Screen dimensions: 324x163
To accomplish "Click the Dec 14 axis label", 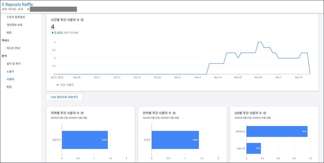I will (x=299, y=77).
